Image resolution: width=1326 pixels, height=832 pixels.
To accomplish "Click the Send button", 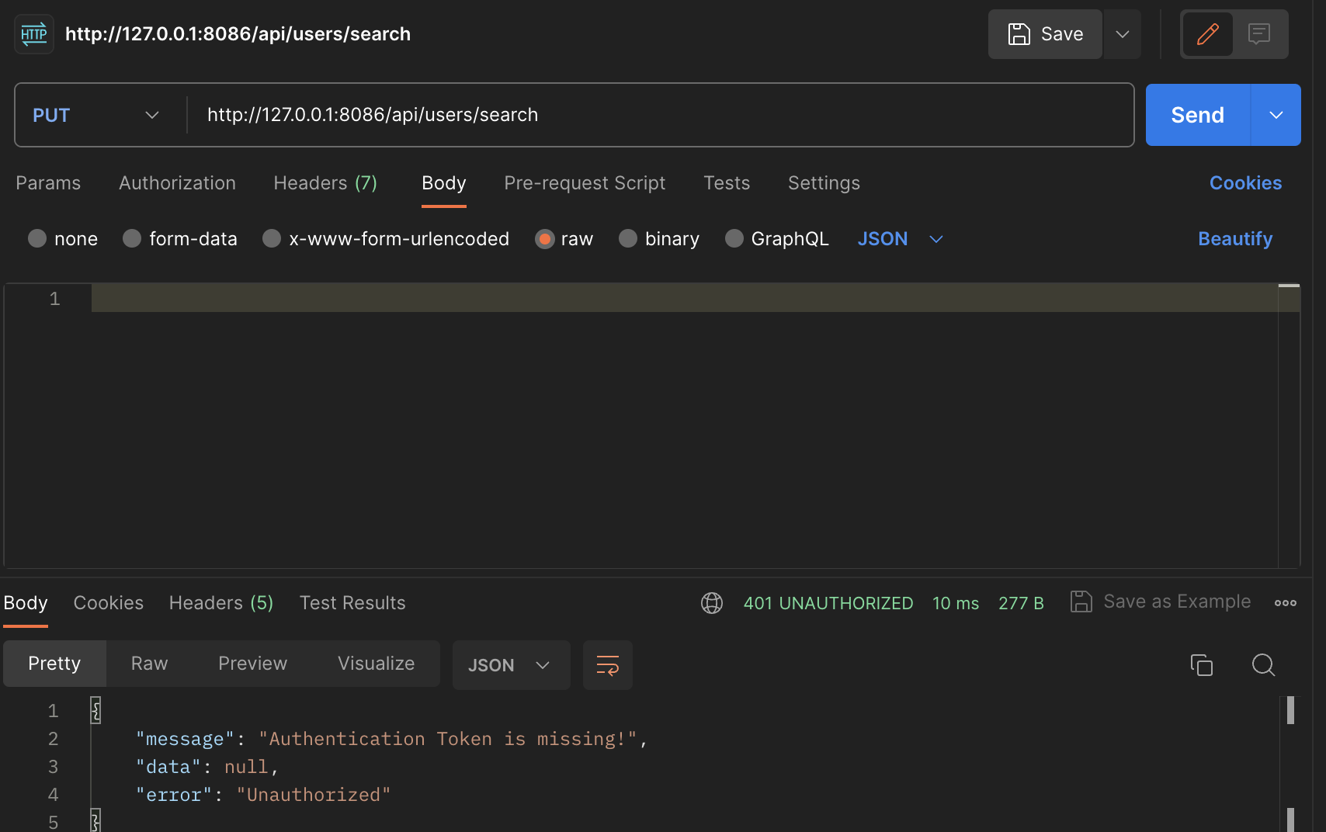I will (1198, 115).
